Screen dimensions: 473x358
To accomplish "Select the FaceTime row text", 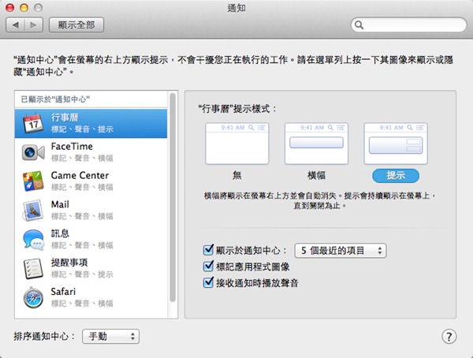I will coord(72,147).
